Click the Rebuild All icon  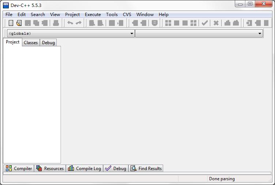[x=193, y=23]
